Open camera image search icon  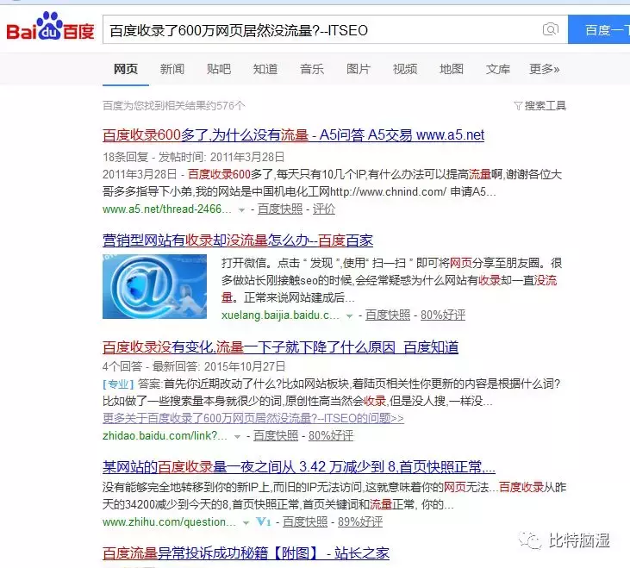551,29
